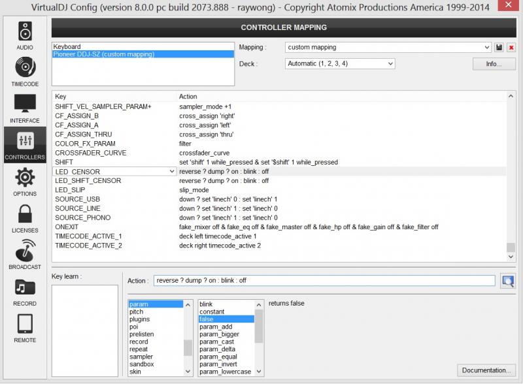Open the Interface settings section
Screen dimensions: 523x384
(25, 108)
